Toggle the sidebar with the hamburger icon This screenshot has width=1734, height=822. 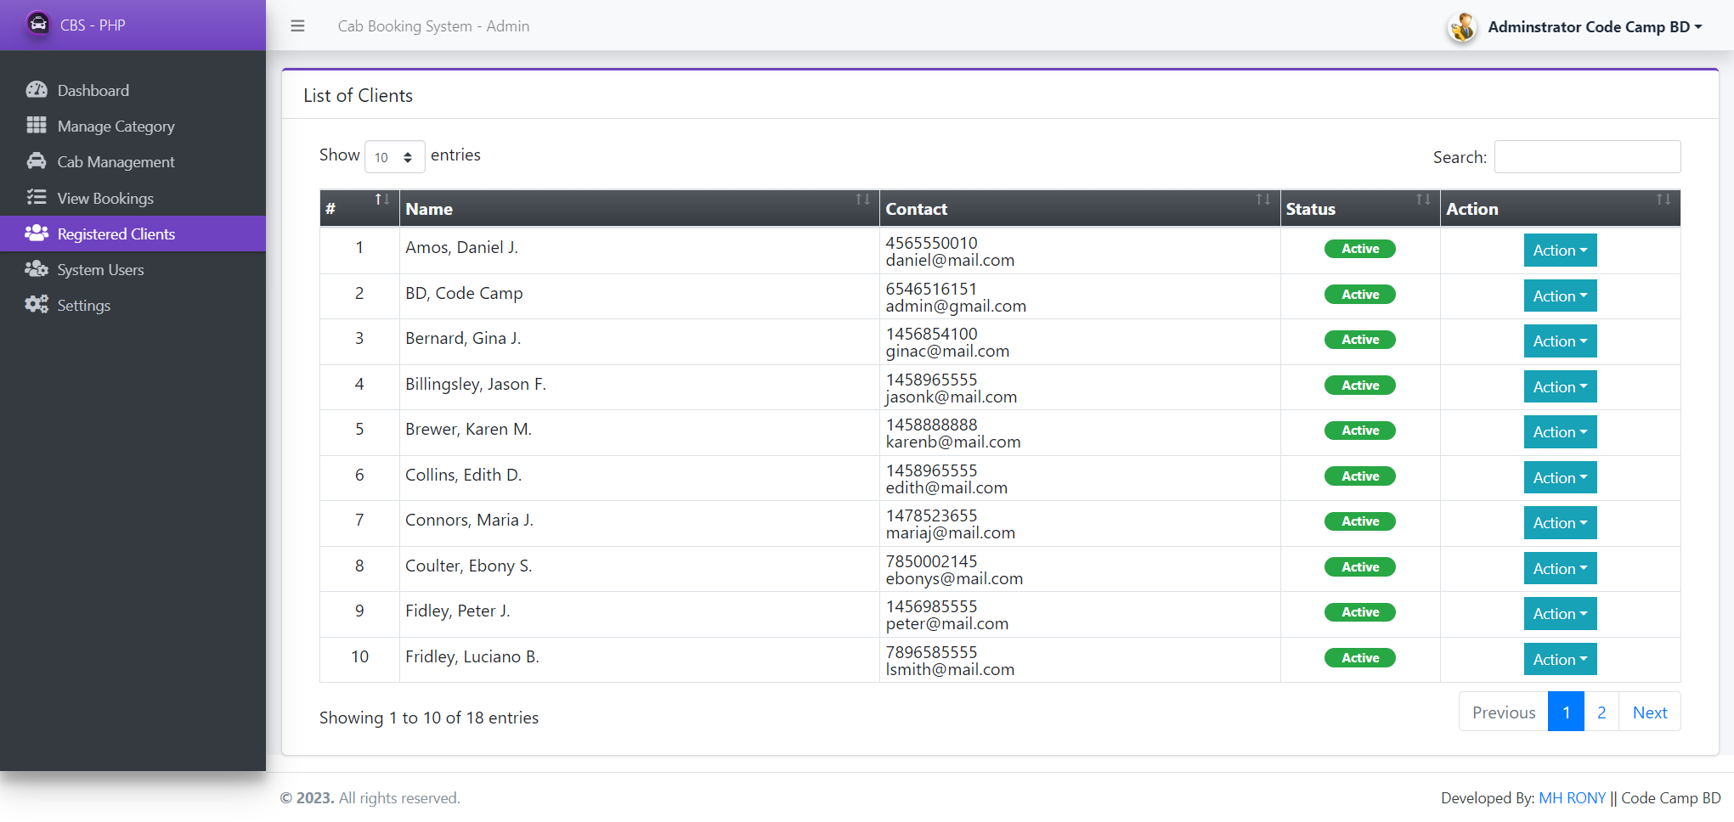(297, 26)
